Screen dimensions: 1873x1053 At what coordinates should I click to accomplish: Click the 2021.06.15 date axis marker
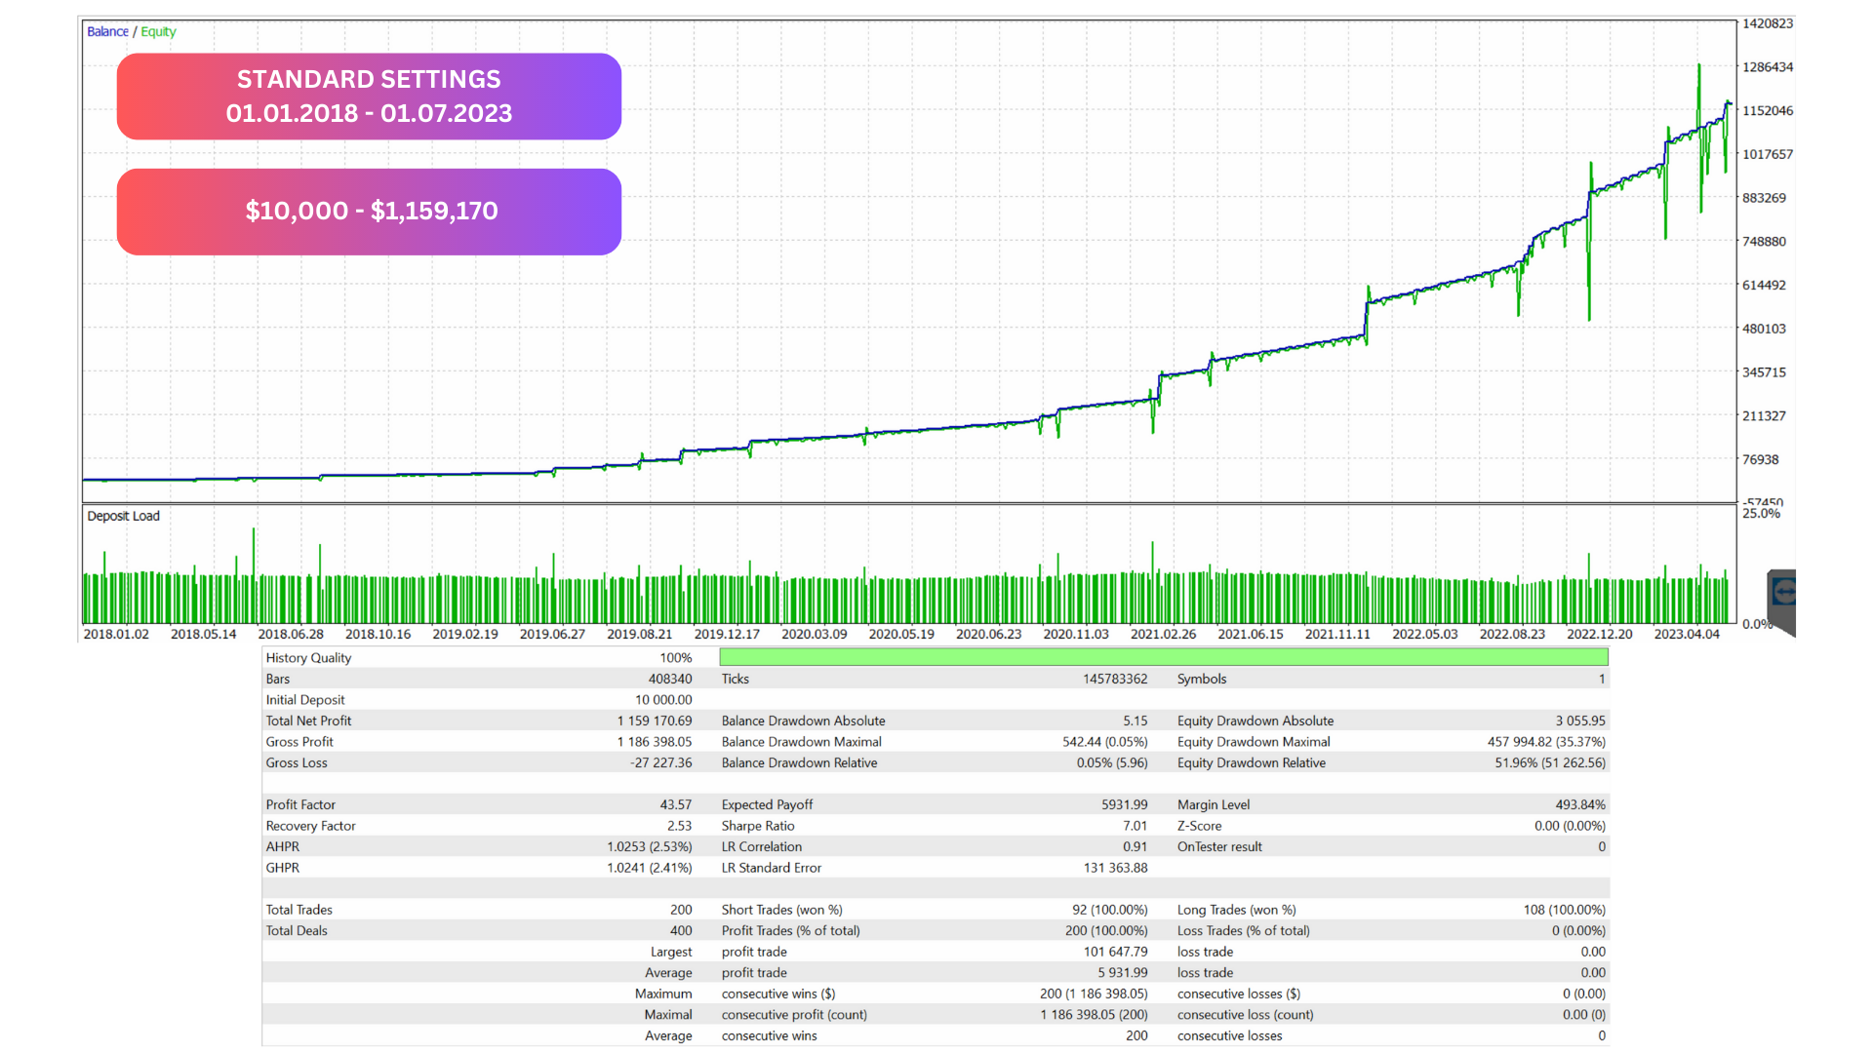(x=1251, y=634)
